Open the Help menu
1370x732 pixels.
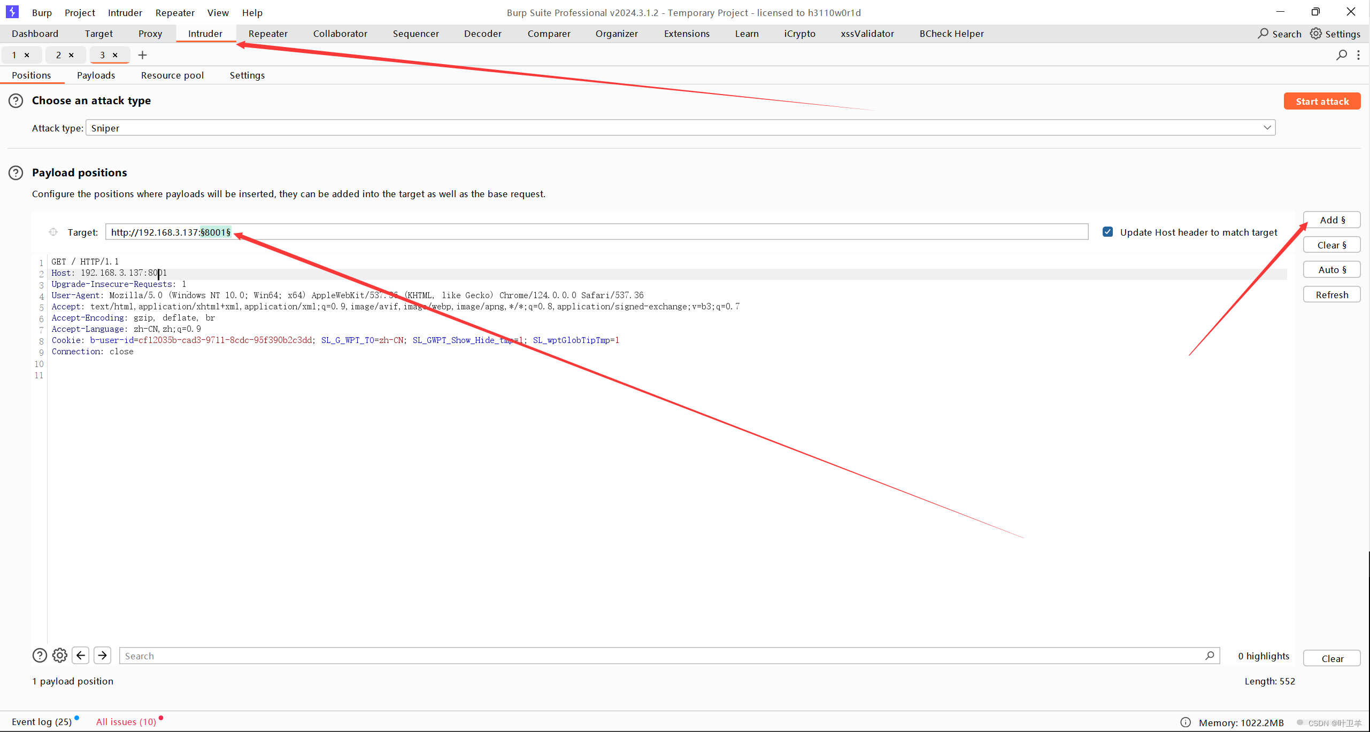pyautogui.click(x=252, y=13)
